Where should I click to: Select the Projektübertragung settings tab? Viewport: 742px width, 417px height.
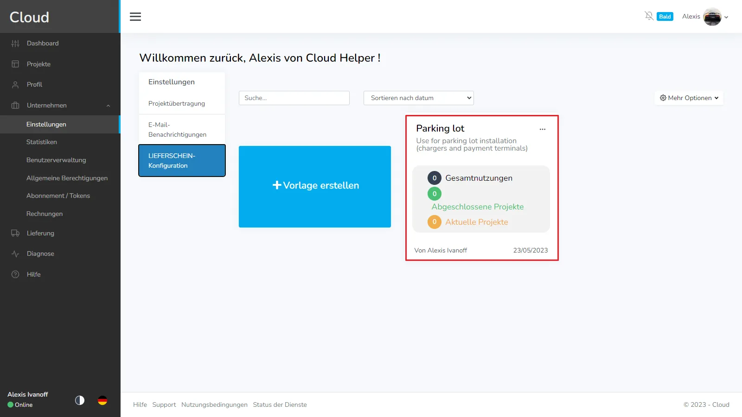pyautogui.click(x=182, y=103)
